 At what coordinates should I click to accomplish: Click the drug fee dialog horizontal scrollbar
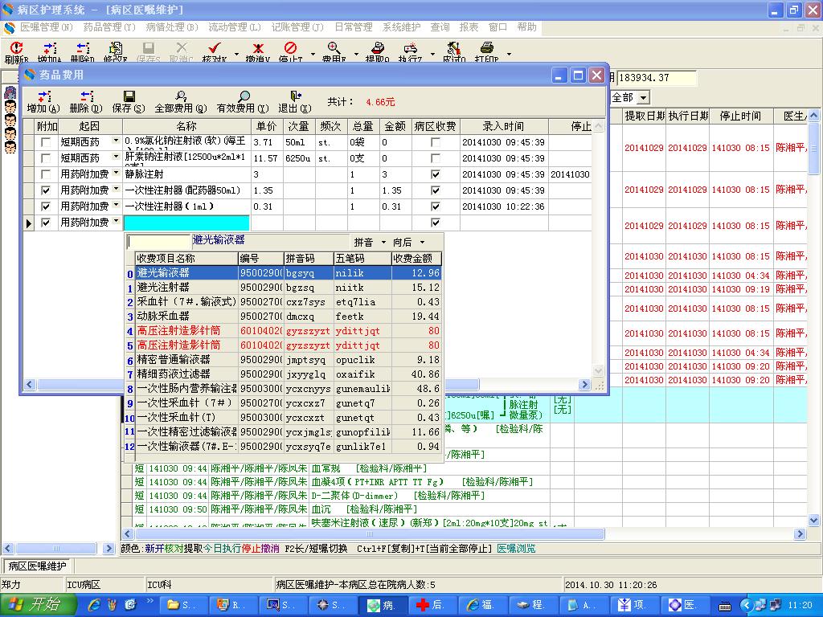click(x=306, y=385)
